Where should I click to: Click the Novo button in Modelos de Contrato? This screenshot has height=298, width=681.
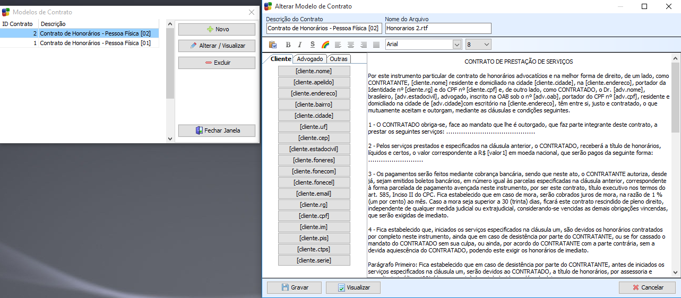coord(217,29)
